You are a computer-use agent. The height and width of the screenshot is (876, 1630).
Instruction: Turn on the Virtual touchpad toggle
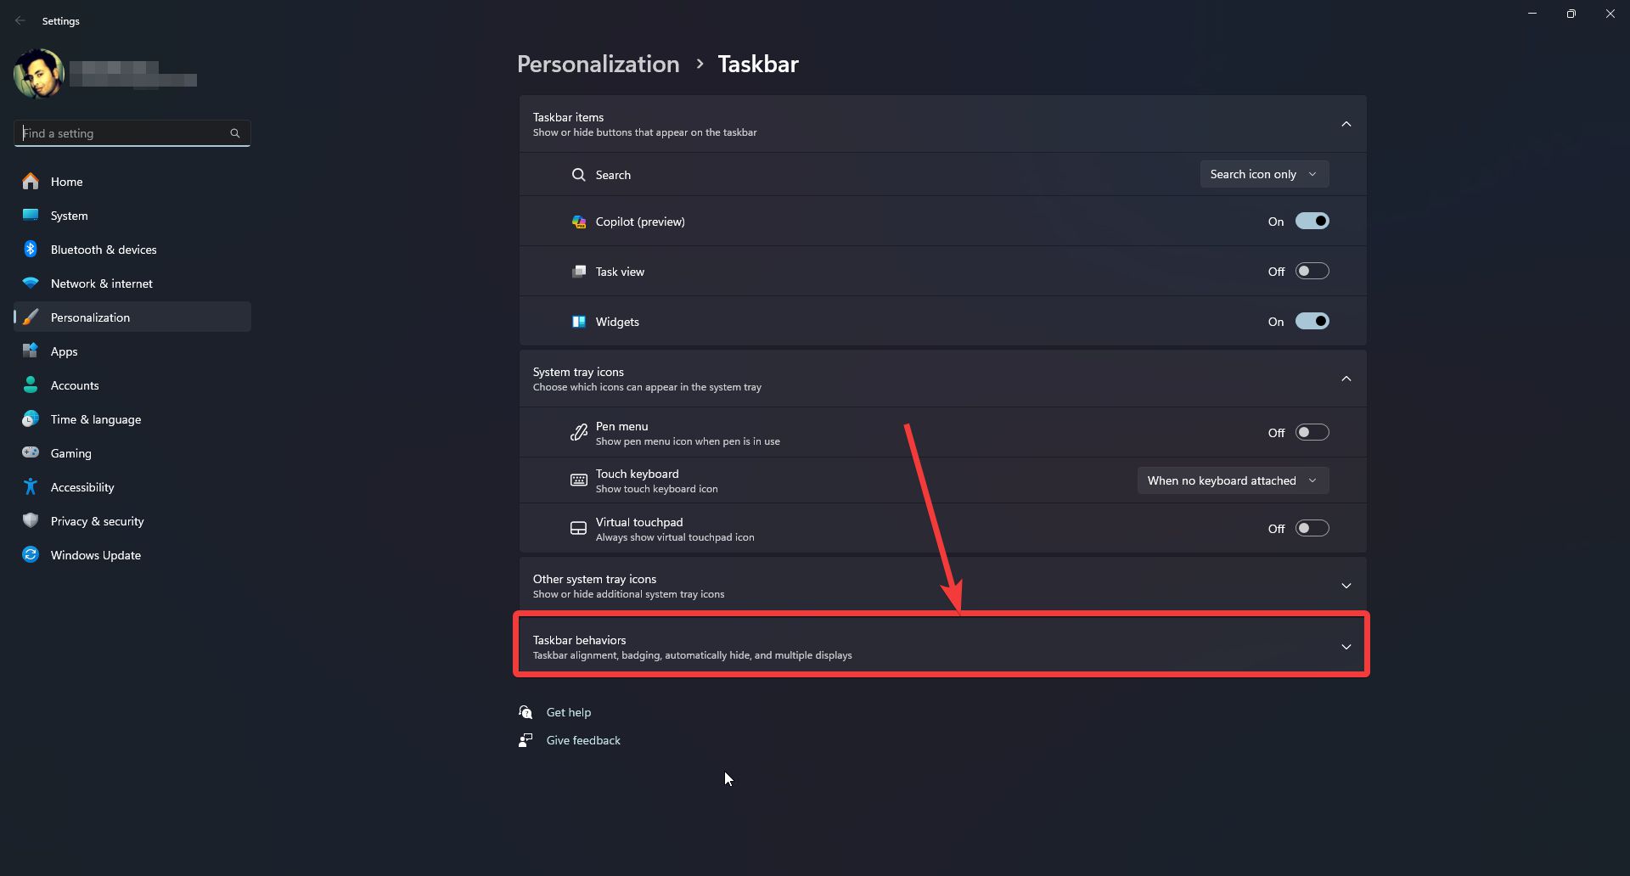click(1312, 529)
